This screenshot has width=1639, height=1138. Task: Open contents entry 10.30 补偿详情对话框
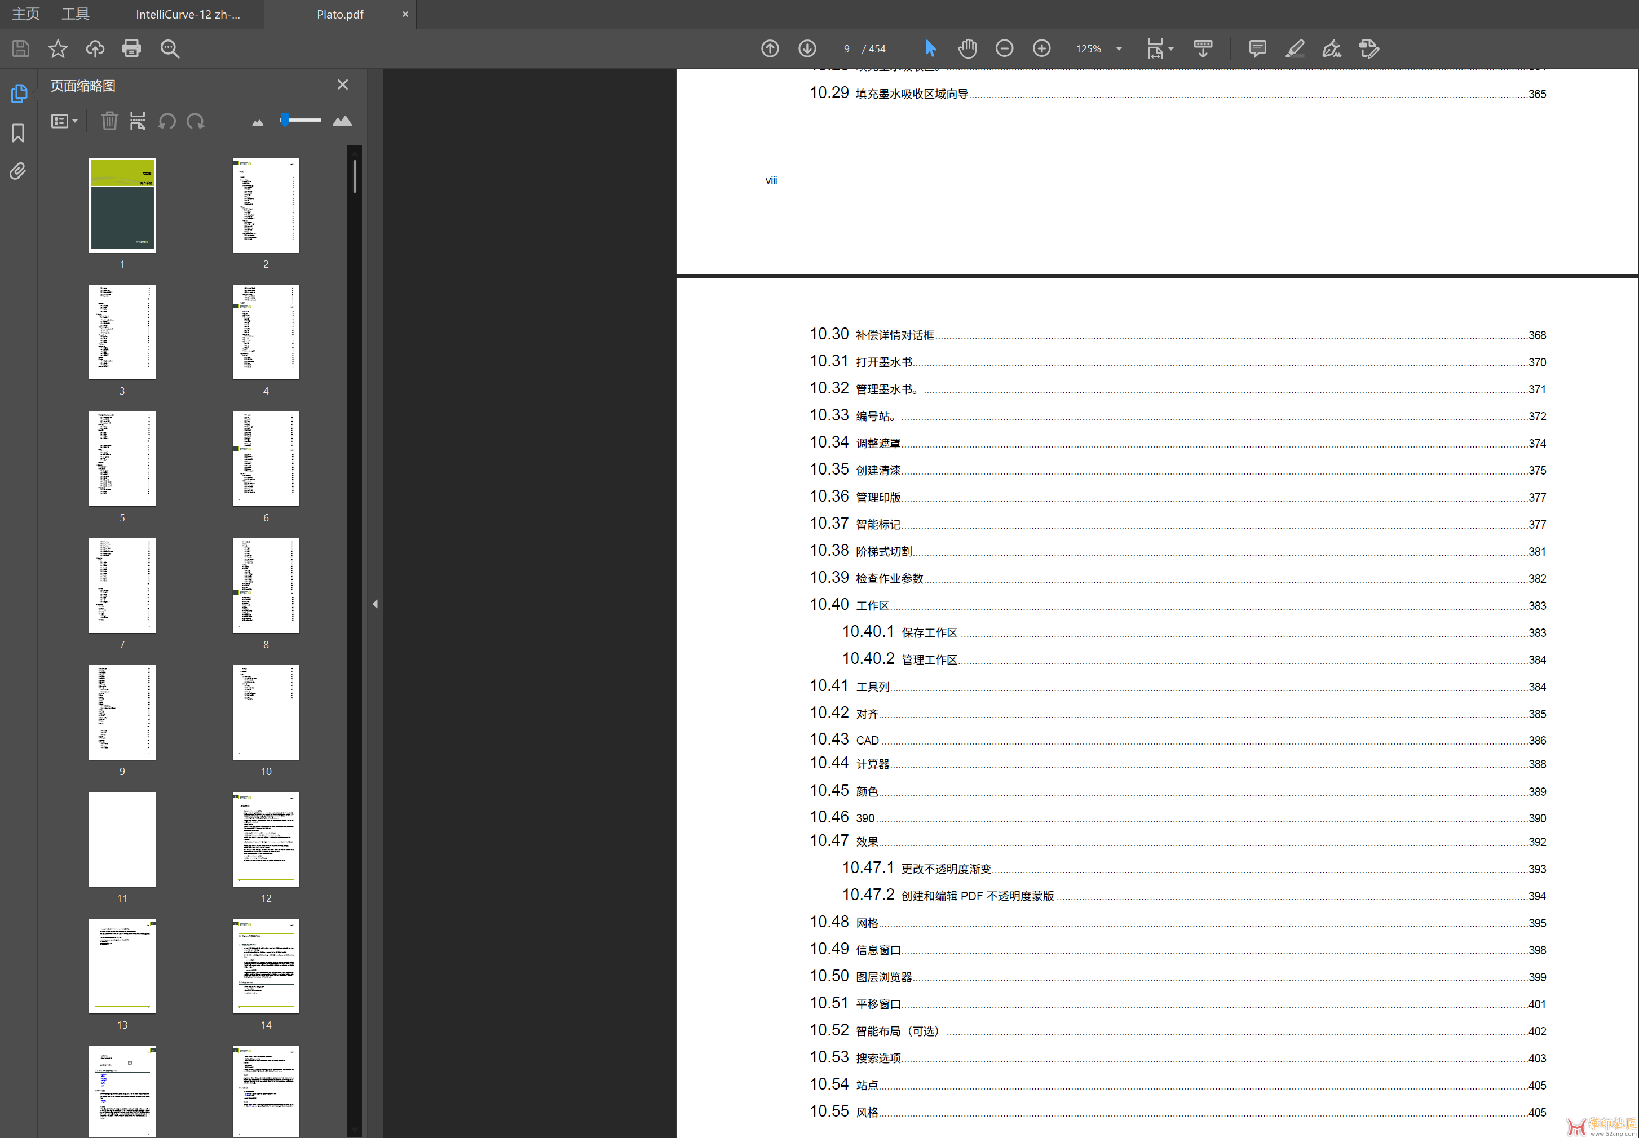[1178, 334]
